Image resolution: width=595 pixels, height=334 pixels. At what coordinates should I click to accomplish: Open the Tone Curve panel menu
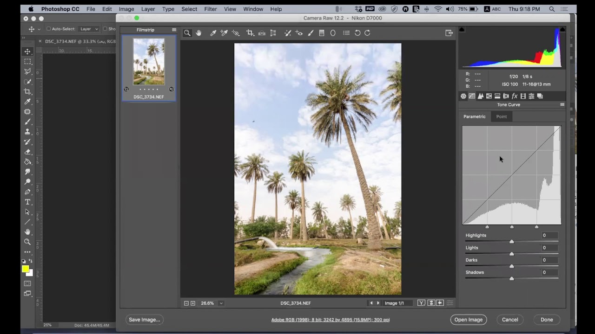(562, 105)
